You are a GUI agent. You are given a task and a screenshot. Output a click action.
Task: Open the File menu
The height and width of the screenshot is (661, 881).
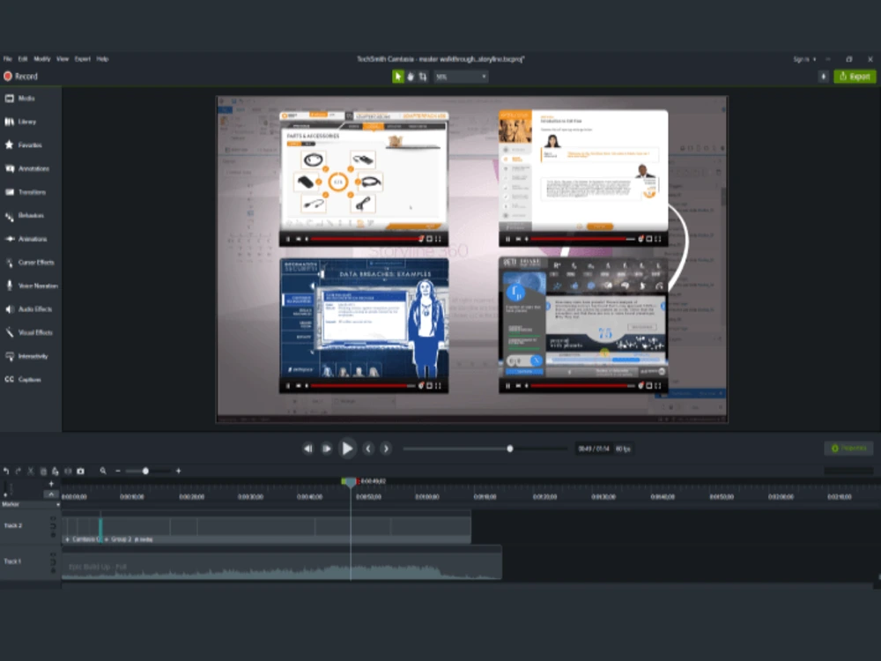7,59
